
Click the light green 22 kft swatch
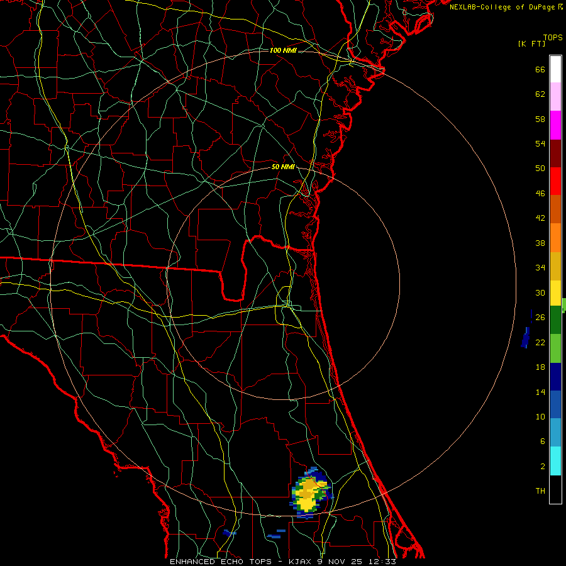pyautogui.click(x=555, y=348)
